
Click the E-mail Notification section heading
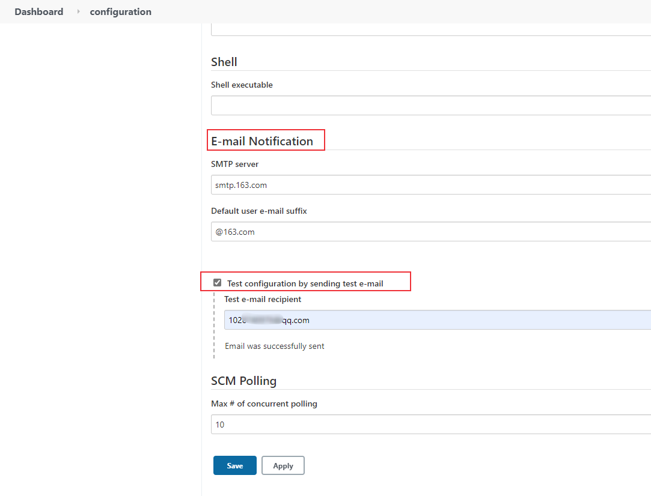(262, 141)
